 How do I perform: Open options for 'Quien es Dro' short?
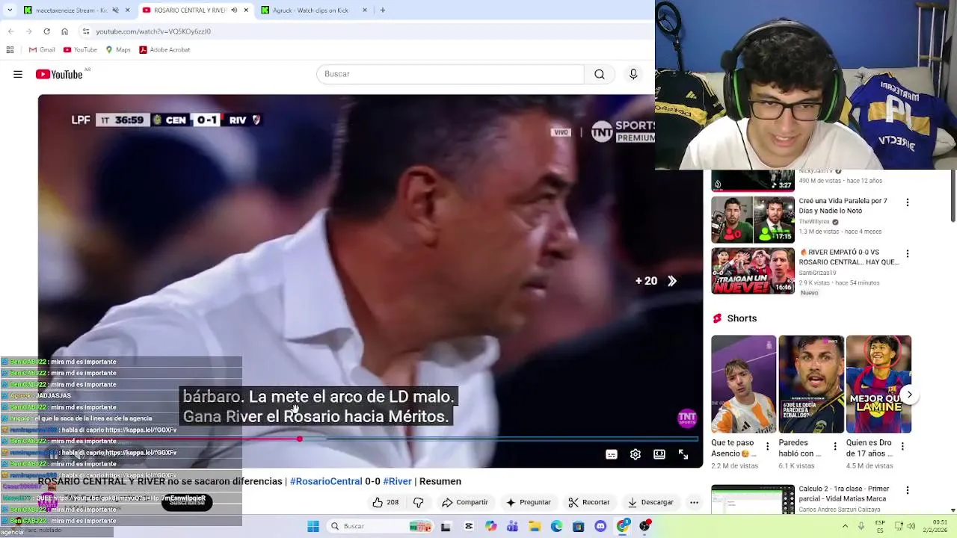point(902,447)
